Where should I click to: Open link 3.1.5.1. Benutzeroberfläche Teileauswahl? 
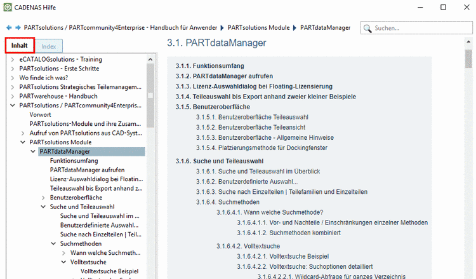coord(252,117)
